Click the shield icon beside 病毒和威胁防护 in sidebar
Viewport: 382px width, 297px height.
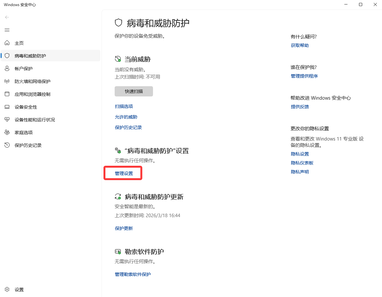tap(7, 56)
